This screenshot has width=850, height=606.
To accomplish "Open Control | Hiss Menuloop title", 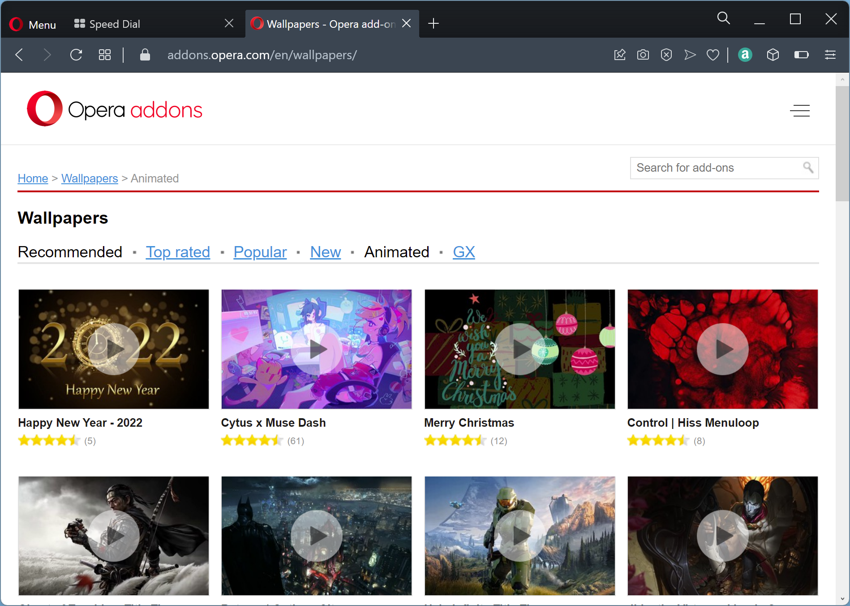I will tap(693, 423).
